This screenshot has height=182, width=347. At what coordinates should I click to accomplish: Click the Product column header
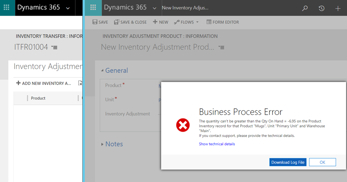pos(38,98)
